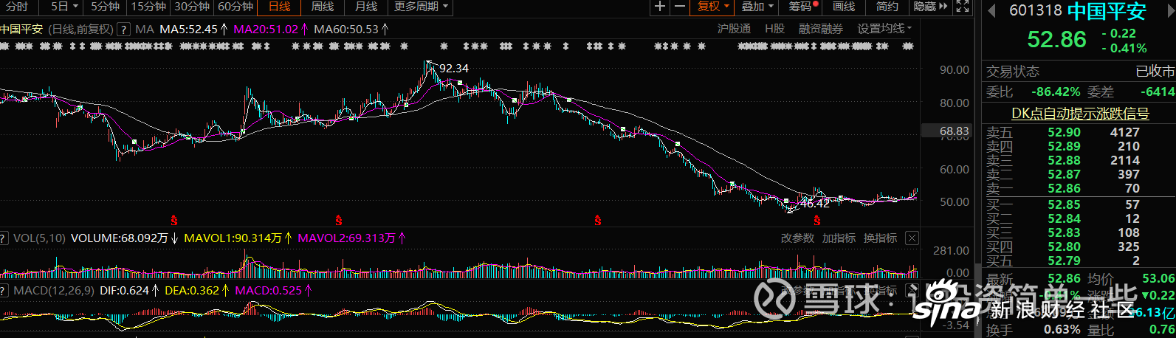This screenshot has height=338, width=1176.
Task: Click the 92.34 high price label
Action: coord(454,68)
